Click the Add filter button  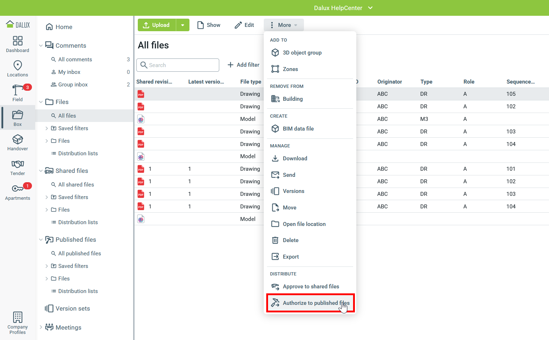244,65
